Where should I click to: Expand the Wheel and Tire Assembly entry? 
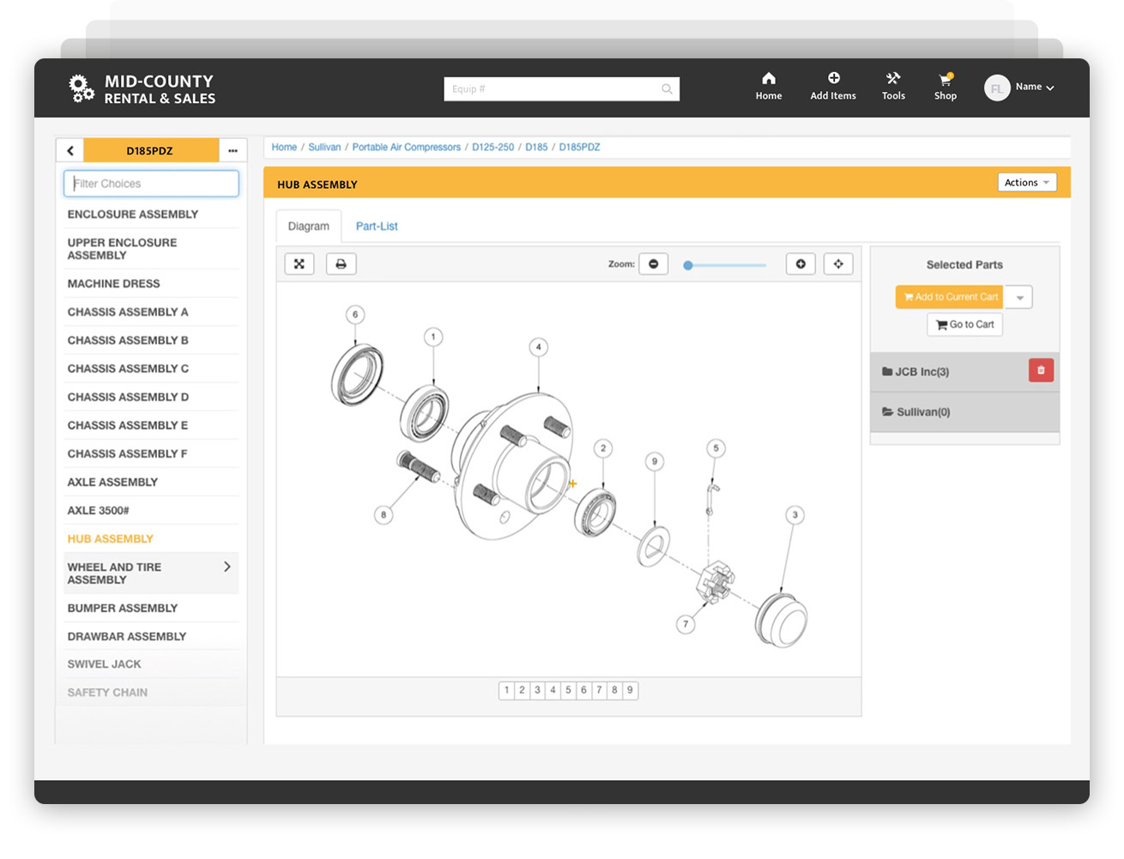227,566
